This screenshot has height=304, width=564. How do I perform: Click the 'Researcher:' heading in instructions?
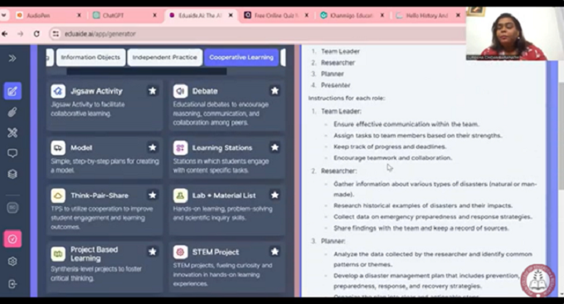coord(339,171)
